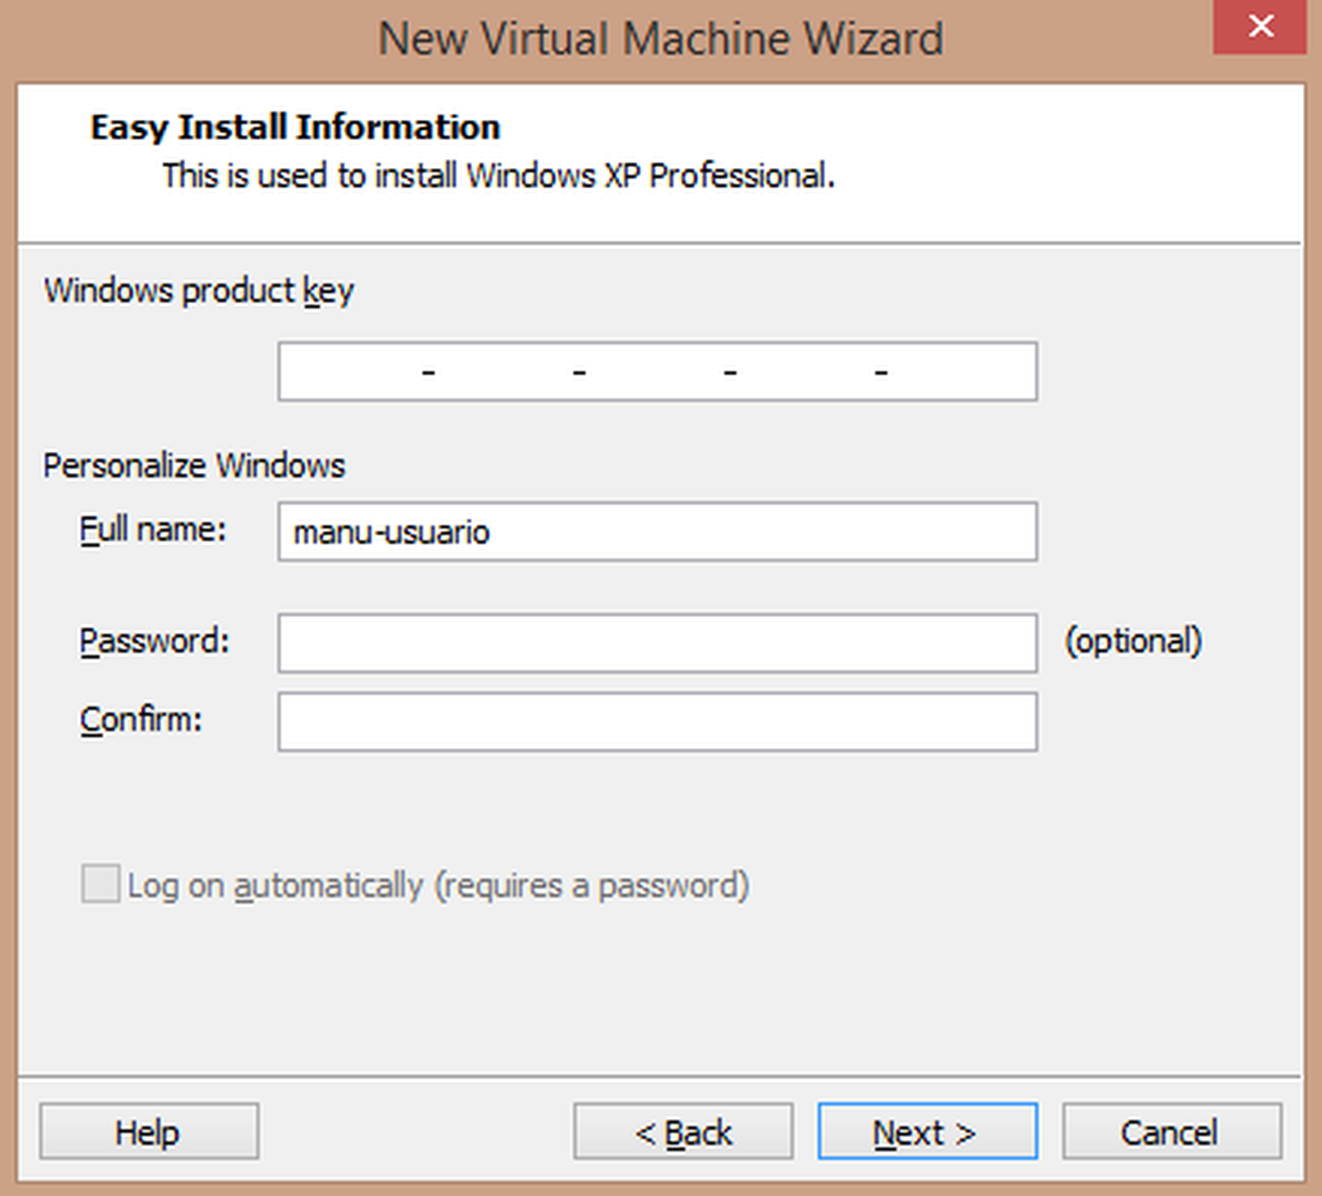Click the "Confirm:" label text

click(x=141, y=720)
